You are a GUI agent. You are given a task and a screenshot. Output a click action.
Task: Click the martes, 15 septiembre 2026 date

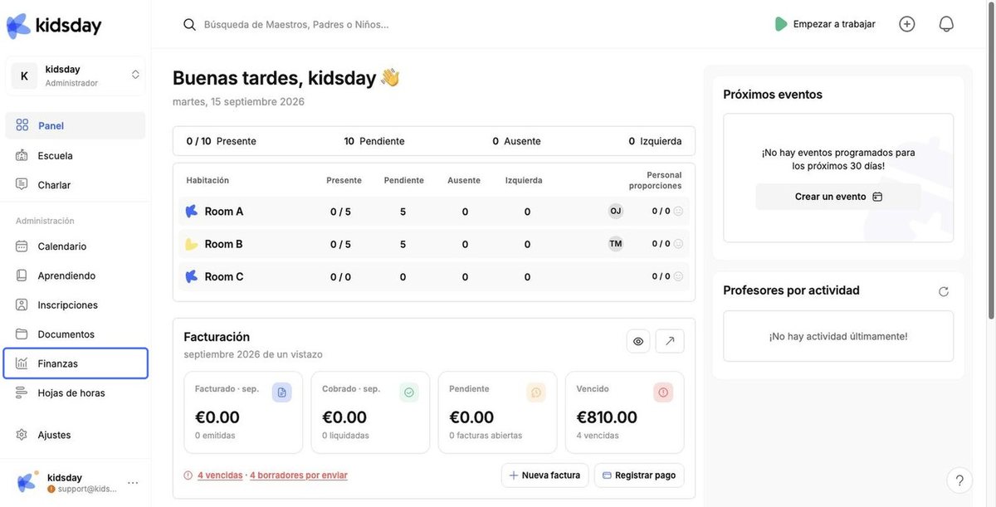tap(238, 101)
